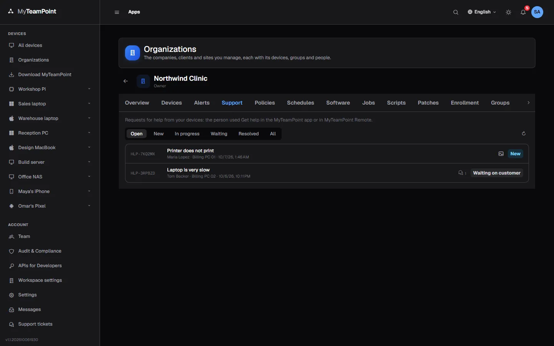
Task: Select the In progress status filter
Action: click(x=187, y=134)
